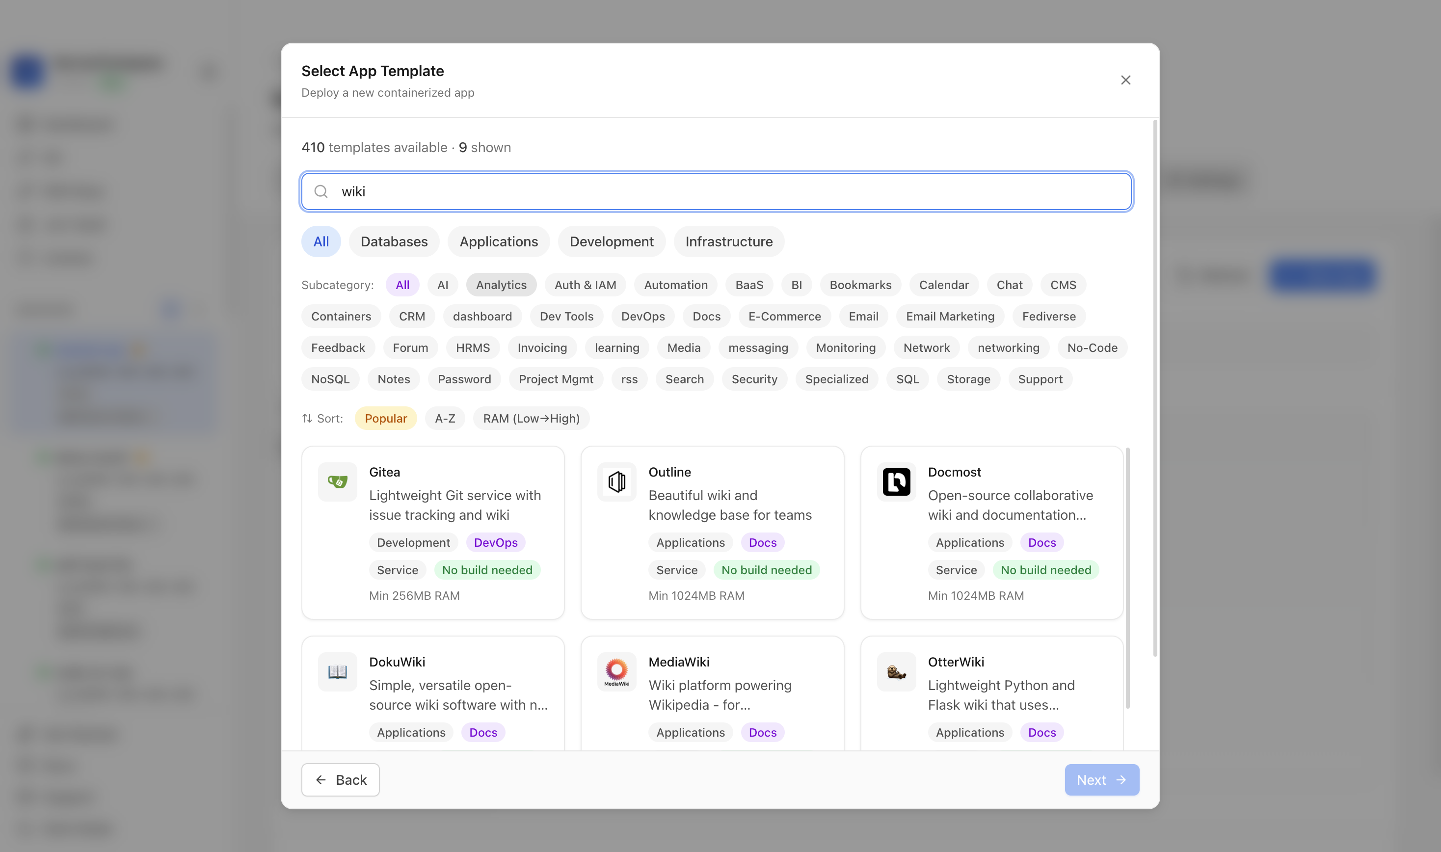Sort templates by Popular
The width and height of the screenshot is (1441, 852).
click(386, 419)
